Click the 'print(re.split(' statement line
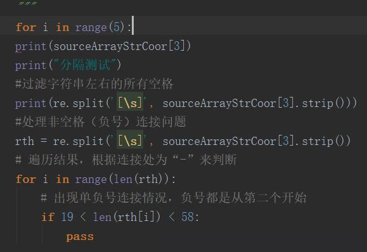The height and width of the screenshot is (252, 367). tap(186, 103)
